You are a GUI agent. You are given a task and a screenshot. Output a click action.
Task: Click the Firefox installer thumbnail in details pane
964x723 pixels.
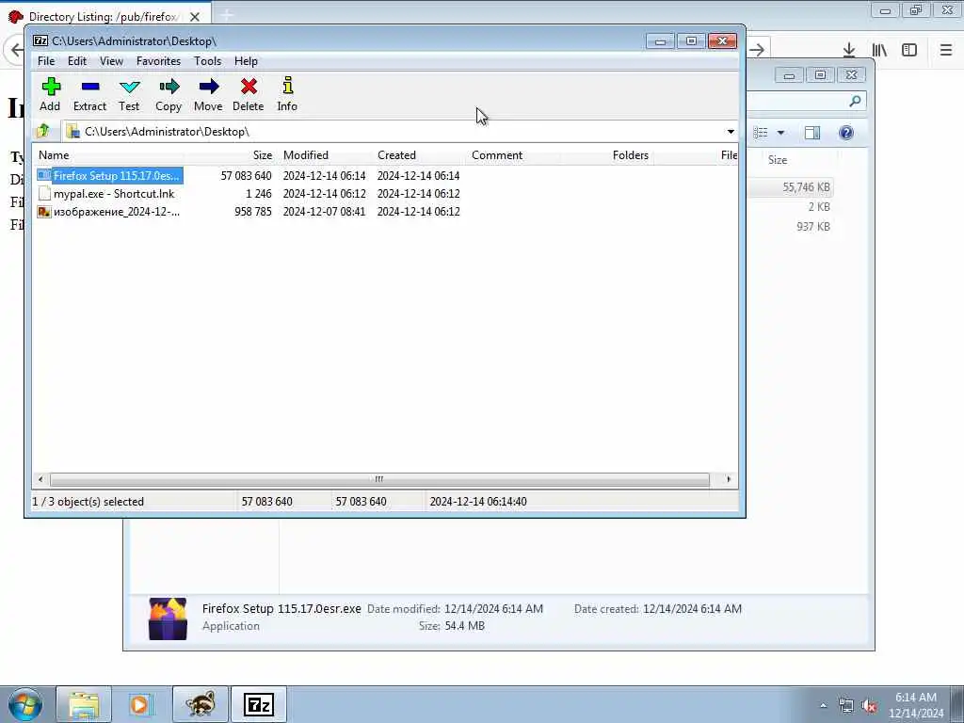pos(168,619)
